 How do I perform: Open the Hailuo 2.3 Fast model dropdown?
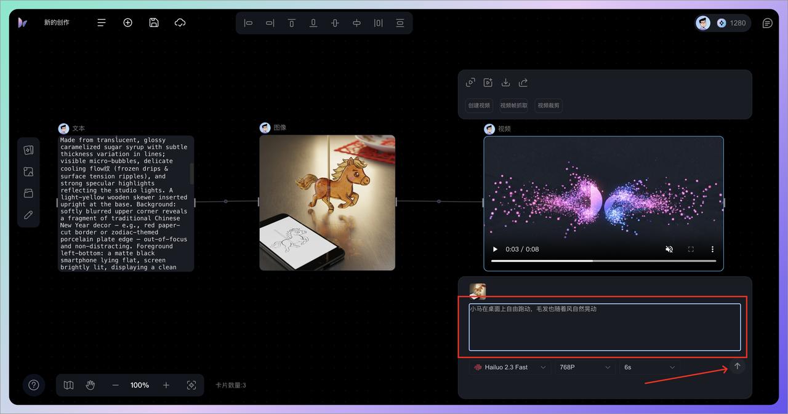coord(510,367)
